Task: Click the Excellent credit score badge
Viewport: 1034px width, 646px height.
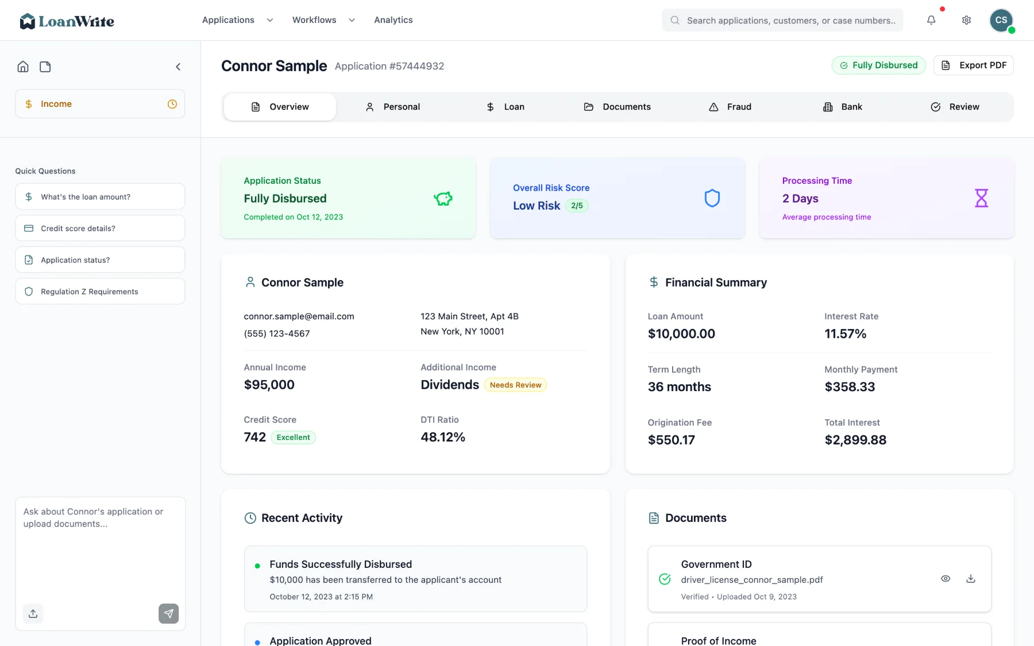Action: click(x=293, y=438)
